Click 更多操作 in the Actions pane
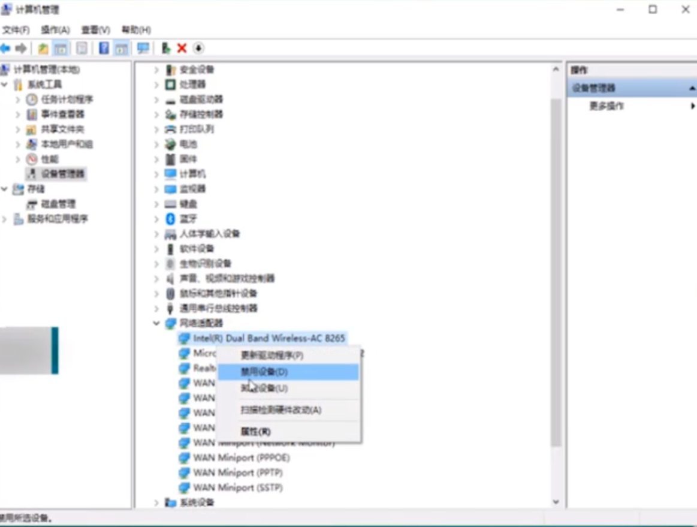 pos(607,106)
